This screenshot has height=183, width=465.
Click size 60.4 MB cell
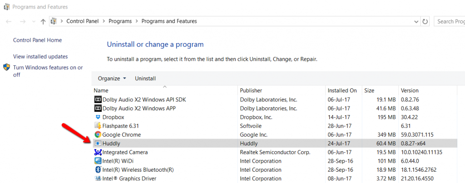click(x=385, y=144)
